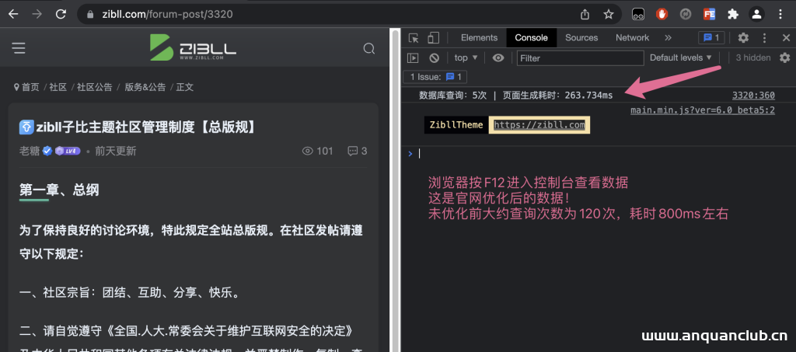Click the browser forward arrow
This screenshot has height=352, width=796.
[x=37, y=14]
